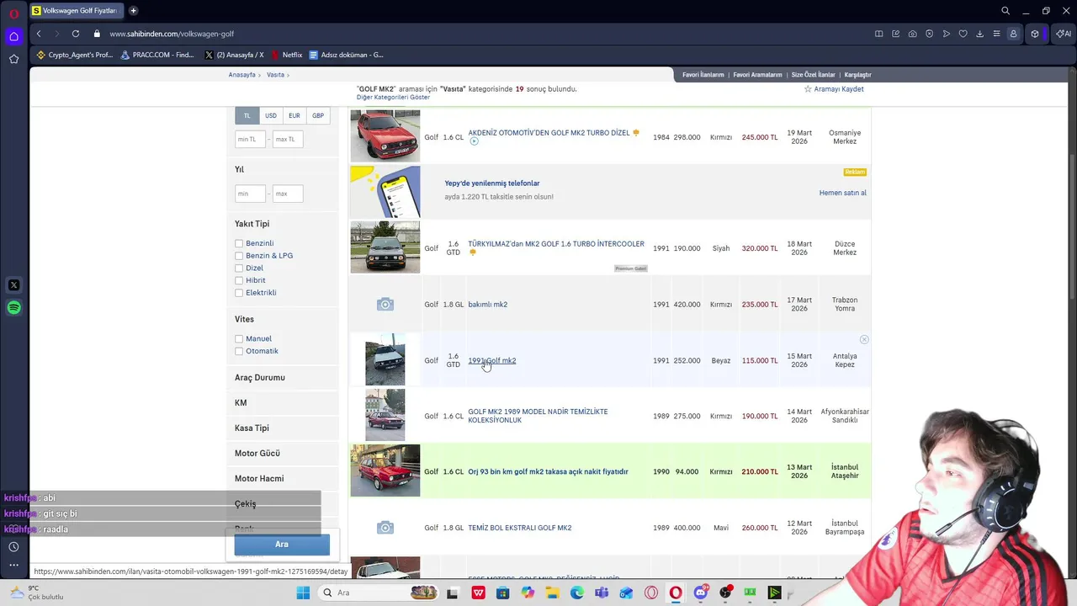Click the min TL price field
The height and width of the screenshot is (606, 1077).
[x=250, y=139]
